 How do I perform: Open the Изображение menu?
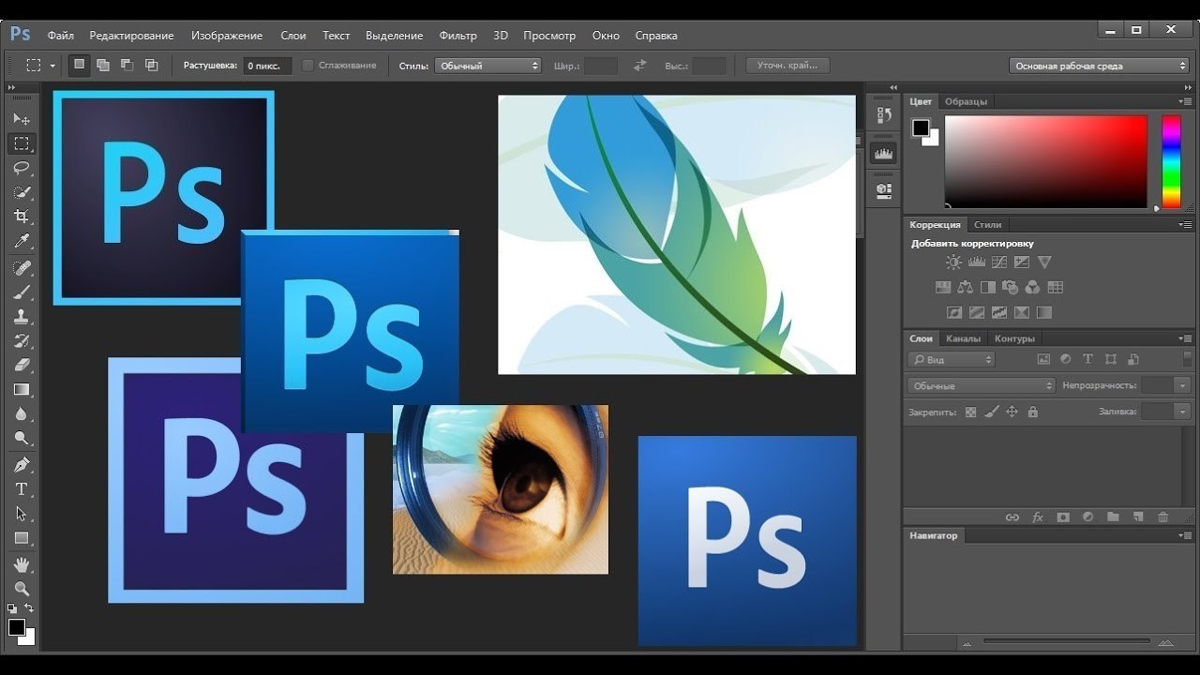tap(227, 36)
